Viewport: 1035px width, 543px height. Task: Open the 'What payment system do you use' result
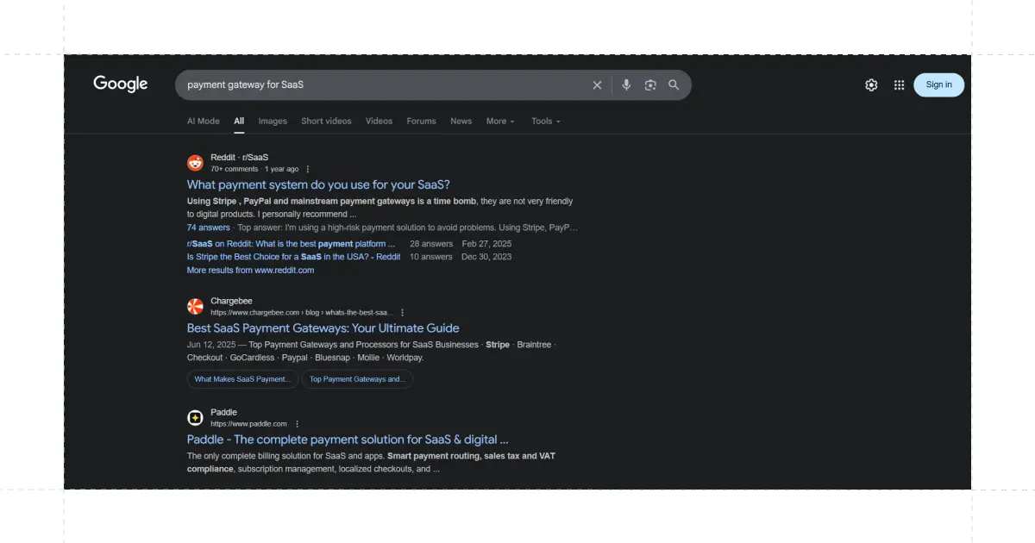317,184
